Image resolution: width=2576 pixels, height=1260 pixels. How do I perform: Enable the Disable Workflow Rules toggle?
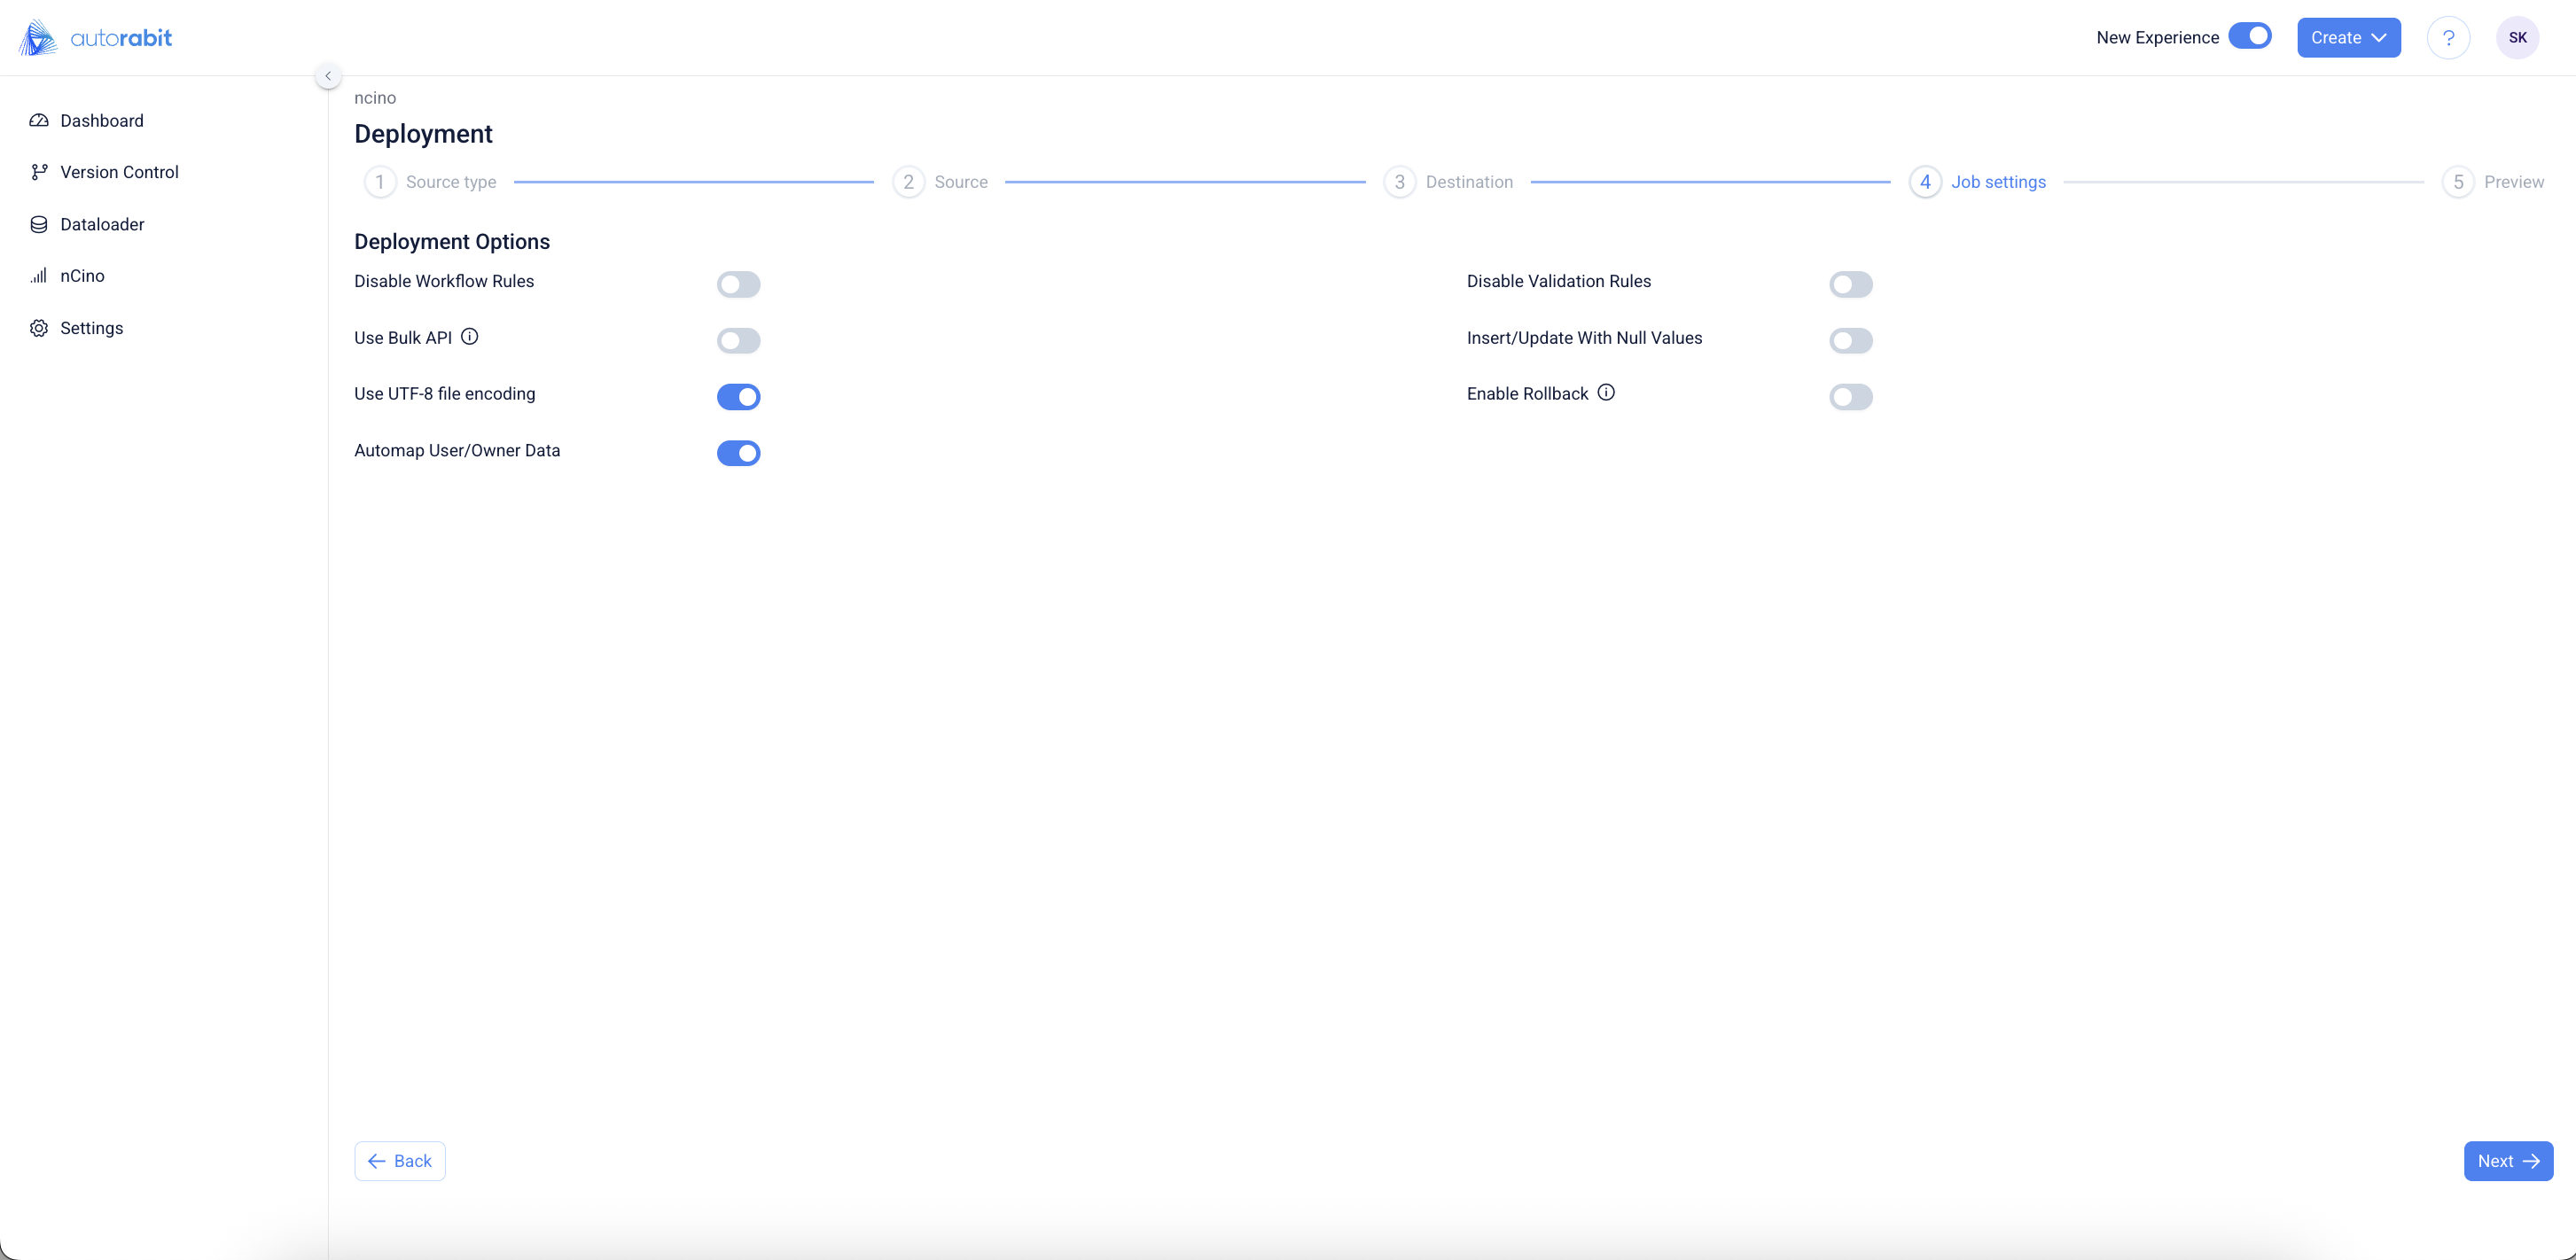pos(738,284)
